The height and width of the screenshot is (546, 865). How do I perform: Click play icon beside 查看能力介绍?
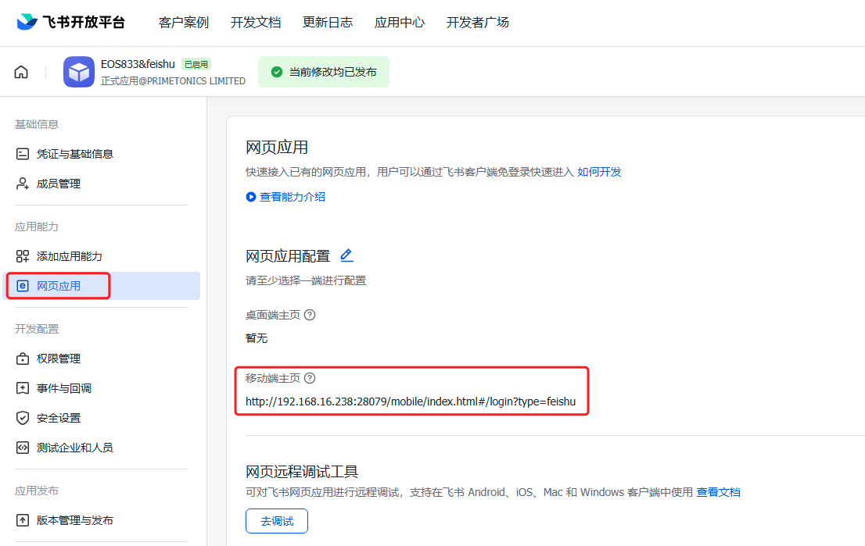click(251, 197)
